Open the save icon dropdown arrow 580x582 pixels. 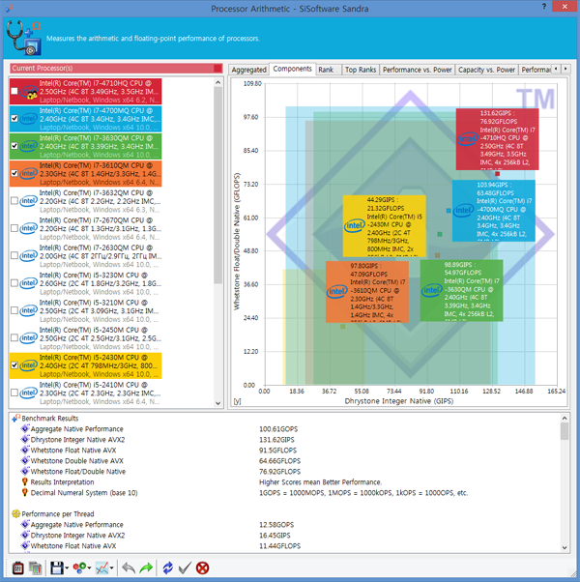(67, 567)
